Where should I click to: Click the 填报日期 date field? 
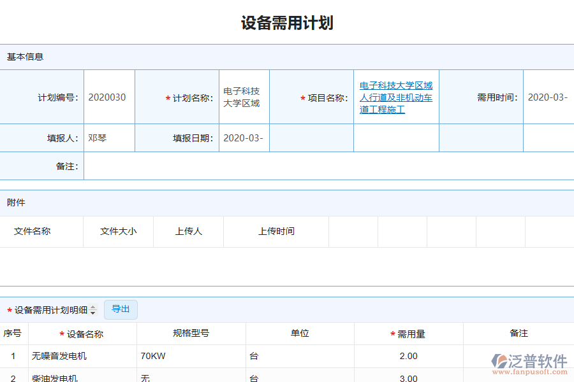[244, 138]
